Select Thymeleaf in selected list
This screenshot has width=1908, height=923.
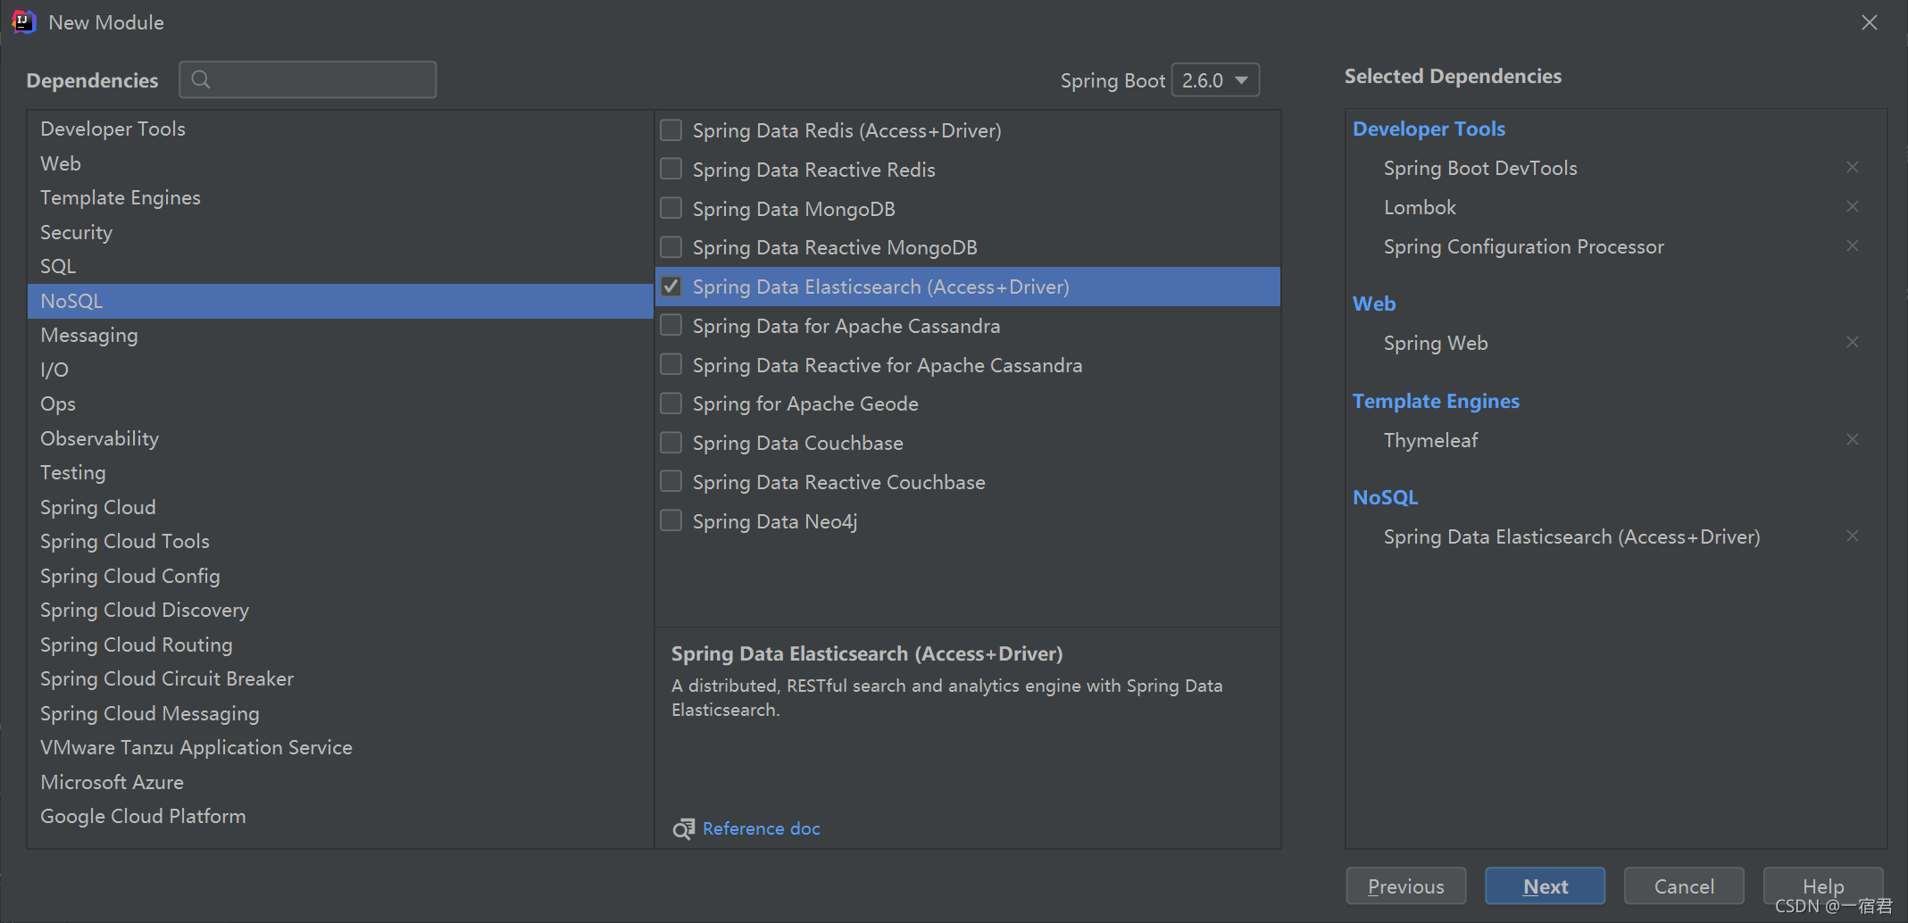[1430, 440]
